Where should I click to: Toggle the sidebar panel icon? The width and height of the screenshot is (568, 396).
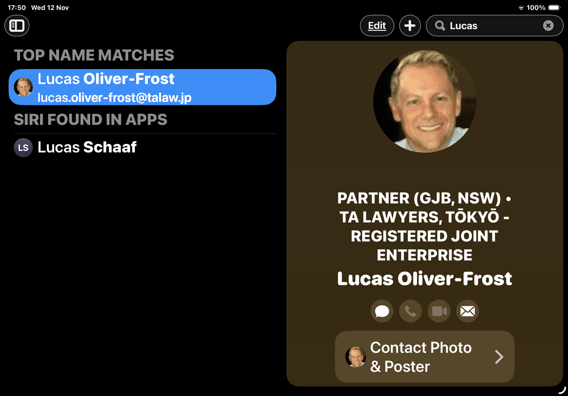(17, 26)
